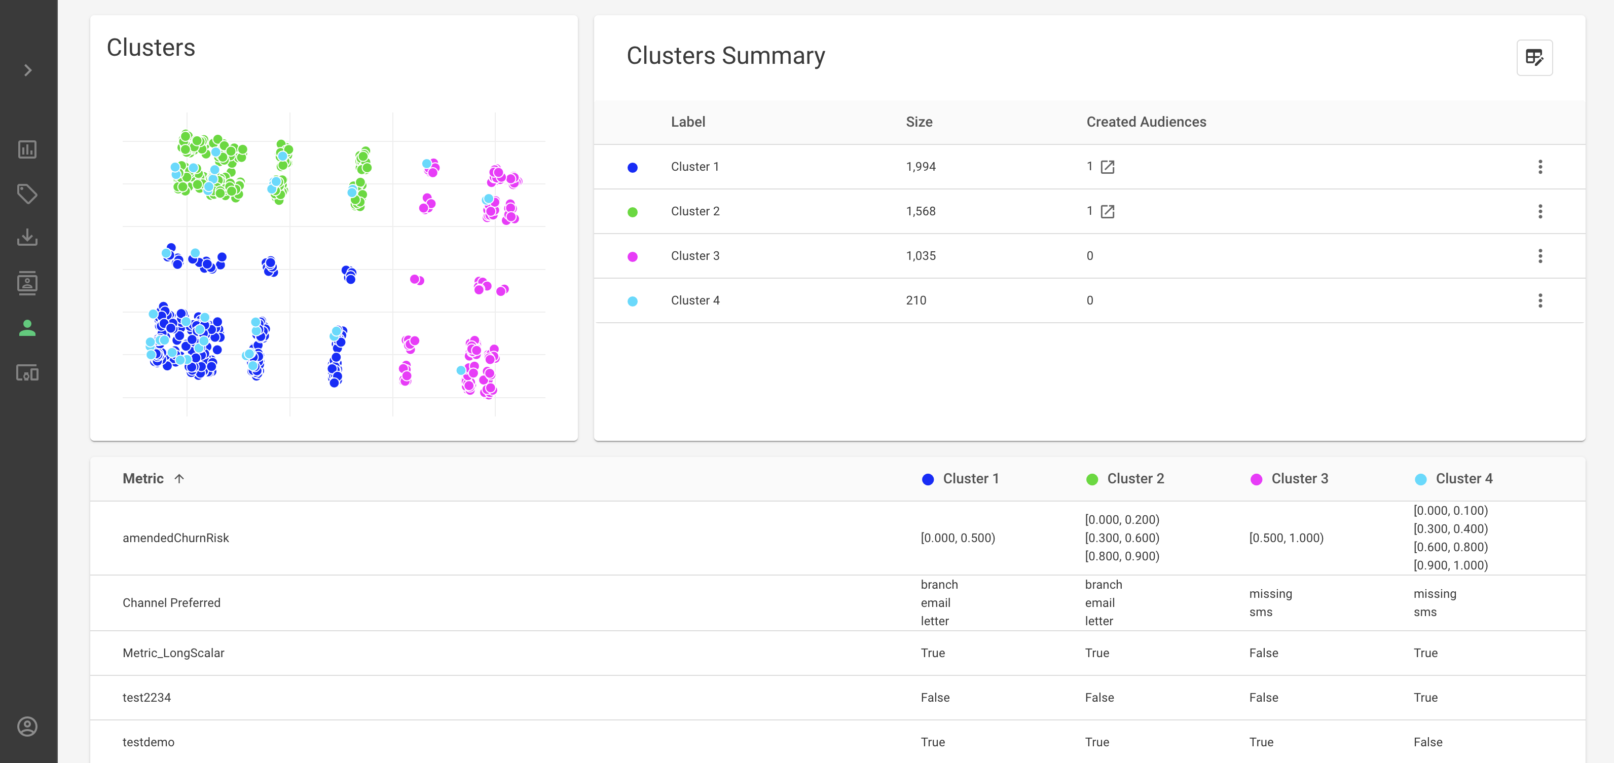Click the size value 210

click(x=916, y=300)
